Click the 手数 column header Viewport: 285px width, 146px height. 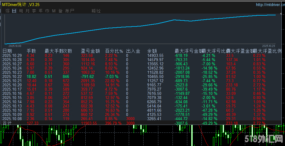point(31,51)
